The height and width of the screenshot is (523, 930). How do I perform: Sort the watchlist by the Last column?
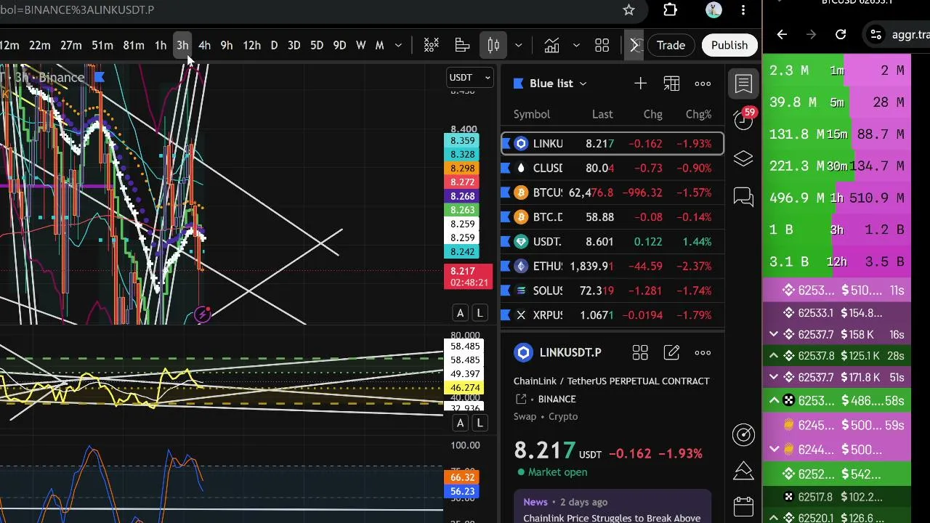(602, 114)
